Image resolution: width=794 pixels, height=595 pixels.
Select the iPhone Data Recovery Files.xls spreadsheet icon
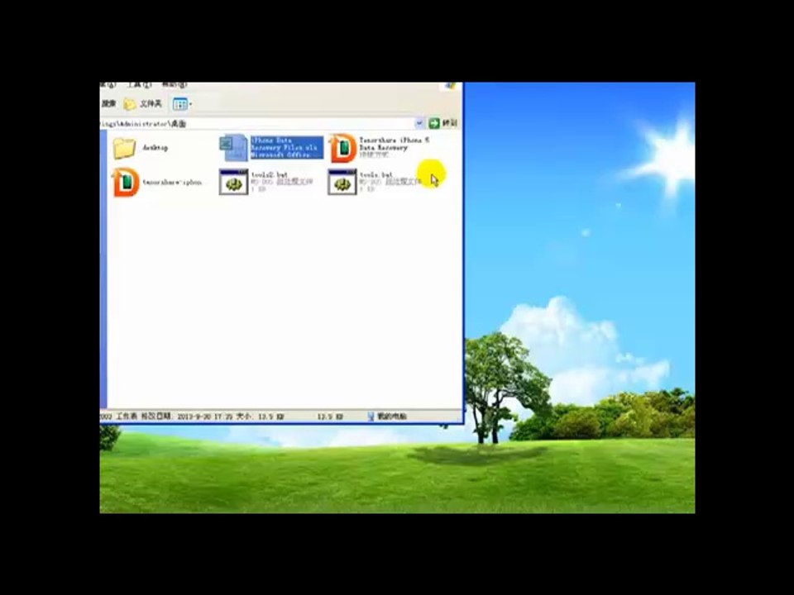pos(233,148)
